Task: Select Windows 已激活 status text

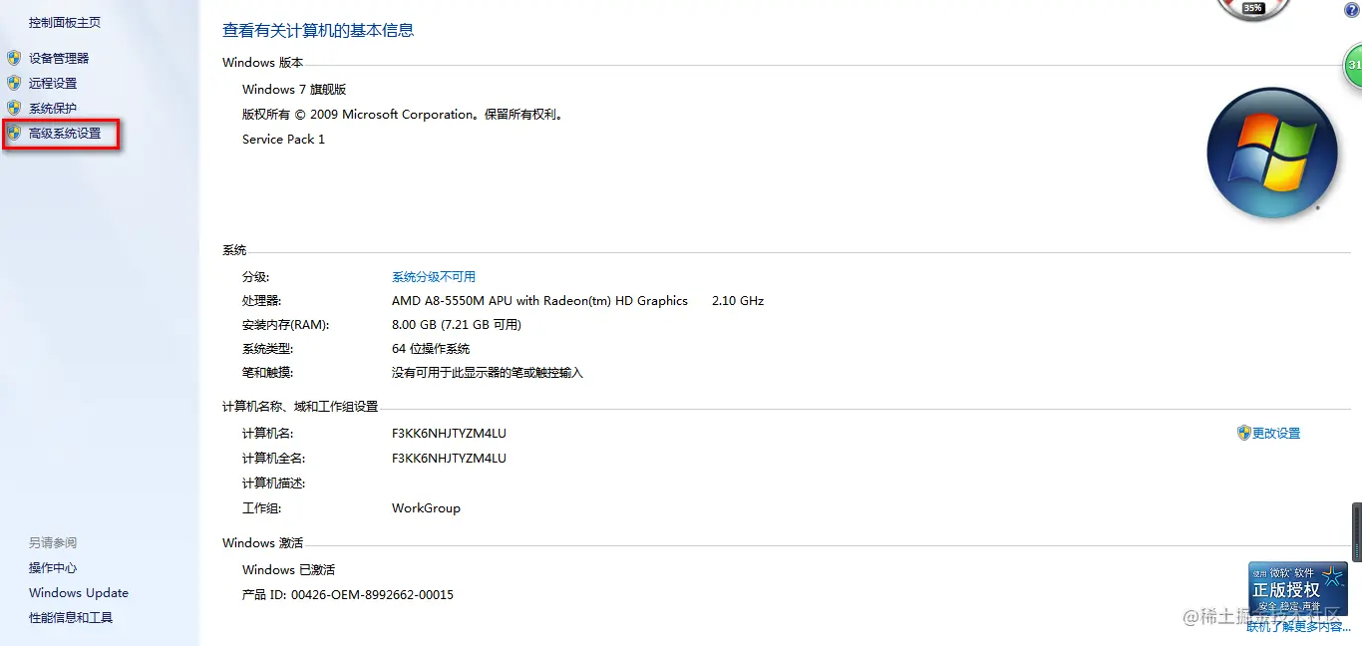Action: [x=288, y=569]
